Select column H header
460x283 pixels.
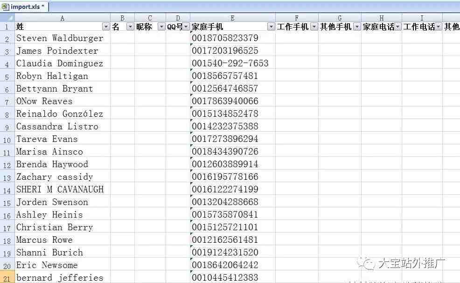coord(381,18)
